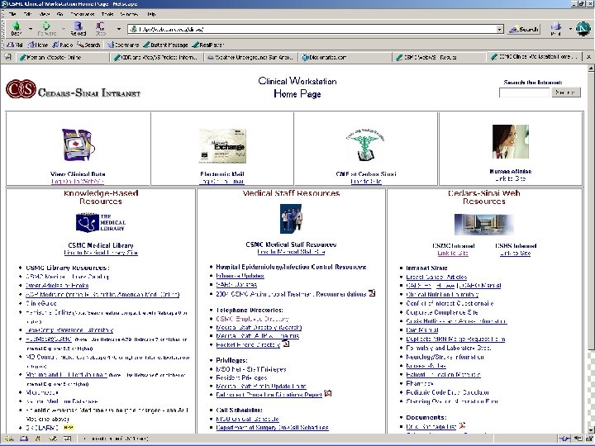595x446 pixels.
Task: Open the Bookmarks menu
Action: coord(83,14)
